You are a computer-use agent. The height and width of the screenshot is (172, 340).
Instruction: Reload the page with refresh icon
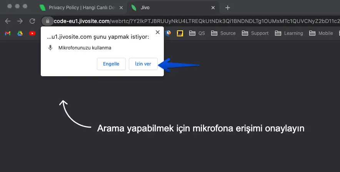[32, 21]
